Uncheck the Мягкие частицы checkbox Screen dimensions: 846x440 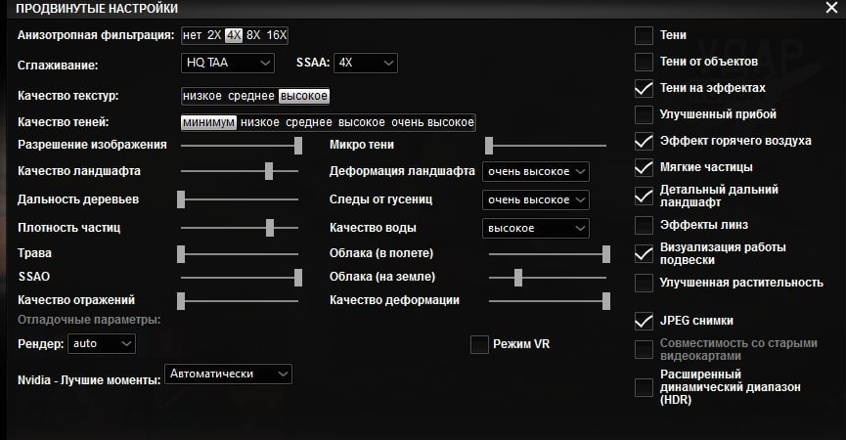(x=644, y=168)
